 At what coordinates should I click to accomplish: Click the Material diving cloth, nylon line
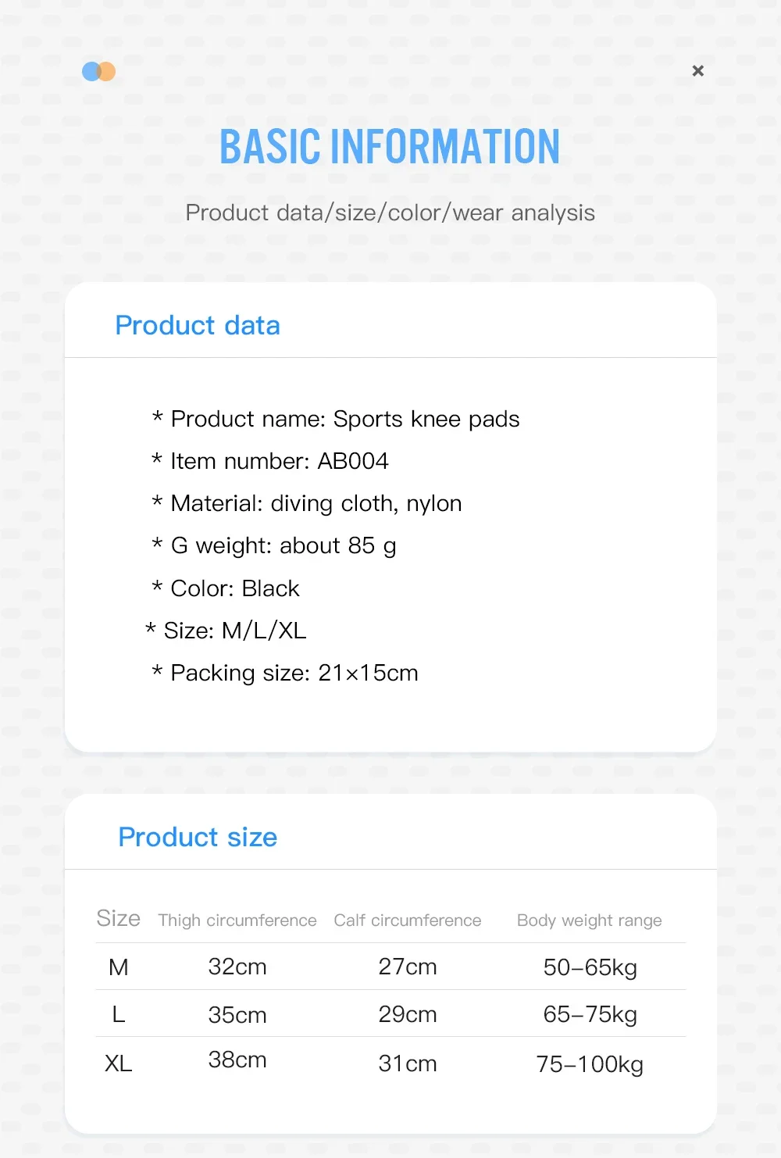(308, 503)
